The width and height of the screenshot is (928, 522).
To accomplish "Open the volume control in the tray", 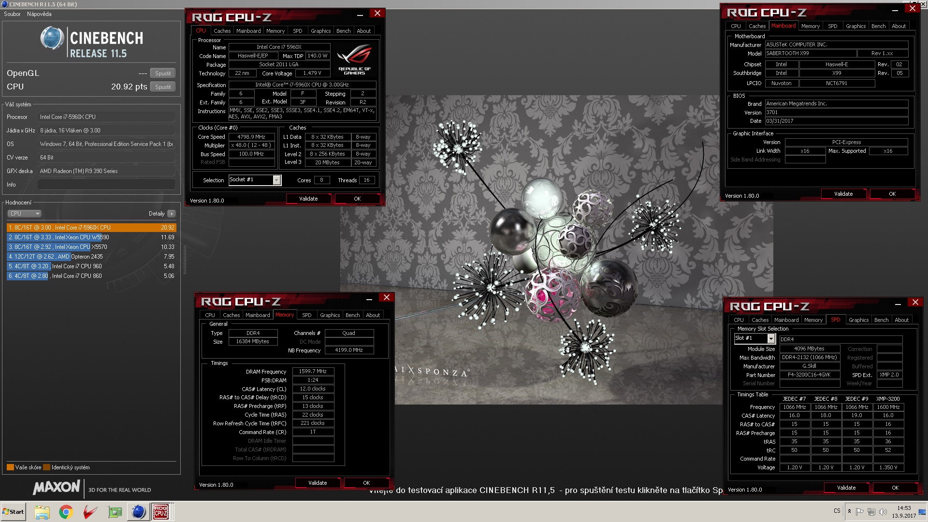I will (x=883, y=512).
